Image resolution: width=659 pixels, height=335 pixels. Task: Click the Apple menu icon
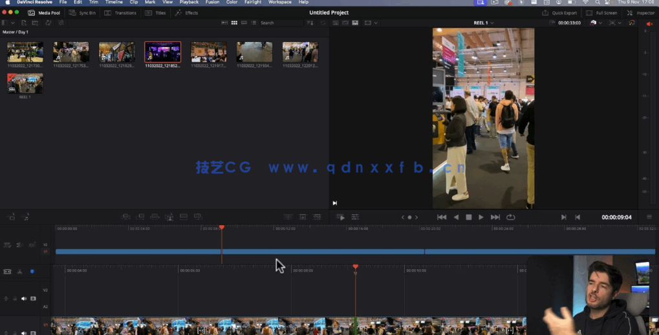[x=7, y=2]
